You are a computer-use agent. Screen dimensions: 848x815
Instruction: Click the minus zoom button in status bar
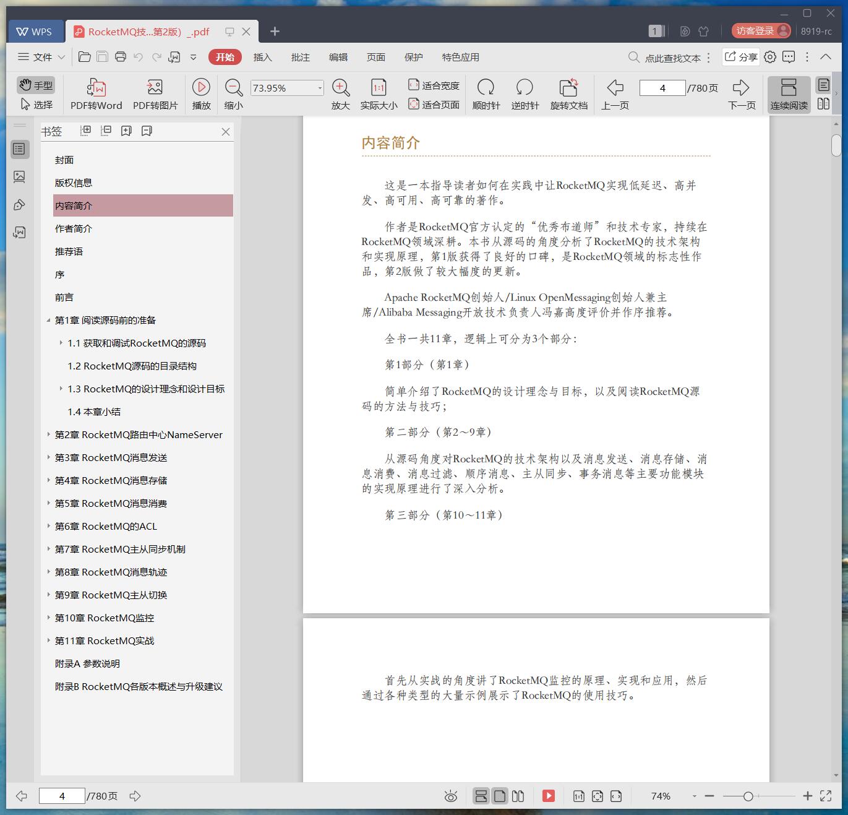coord(709,796)
